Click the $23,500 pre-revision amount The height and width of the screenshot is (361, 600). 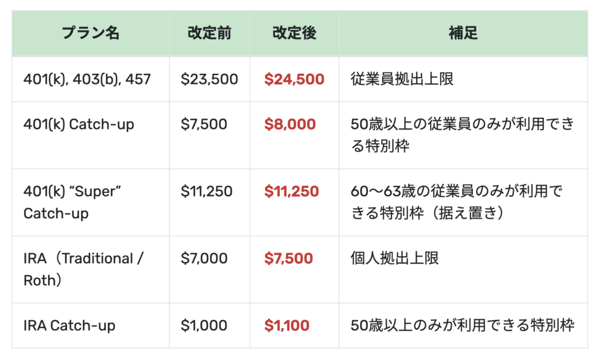[209, 79]
